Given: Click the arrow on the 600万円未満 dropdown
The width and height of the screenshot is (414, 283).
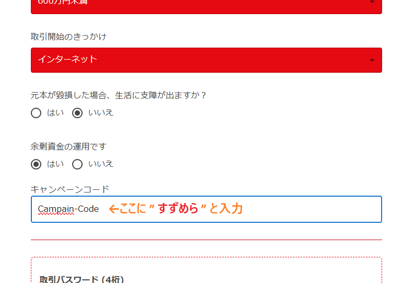Looking at the screenshot, I should [372, 2].
